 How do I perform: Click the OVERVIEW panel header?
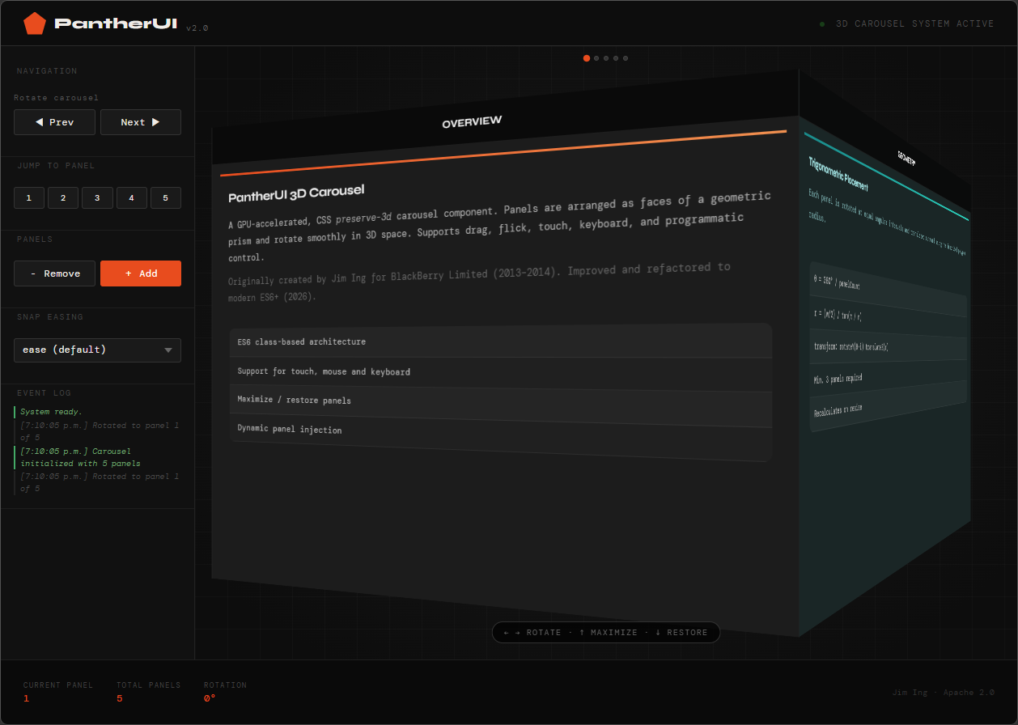(x=470, y=121)
